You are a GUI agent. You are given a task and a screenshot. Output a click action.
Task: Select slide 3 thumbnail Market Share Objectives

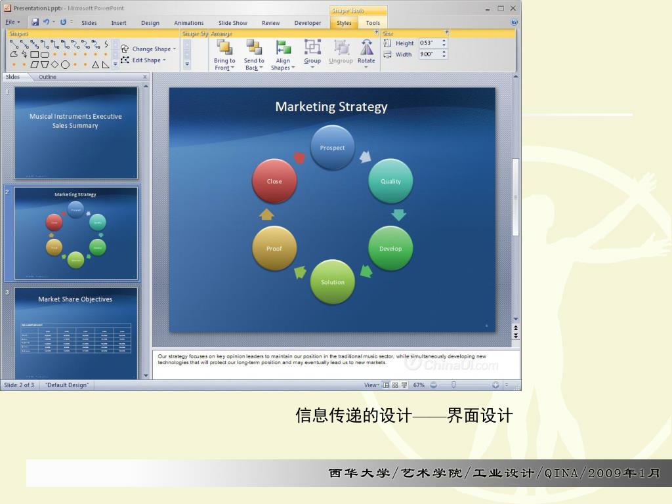click(x=76, y=333)
